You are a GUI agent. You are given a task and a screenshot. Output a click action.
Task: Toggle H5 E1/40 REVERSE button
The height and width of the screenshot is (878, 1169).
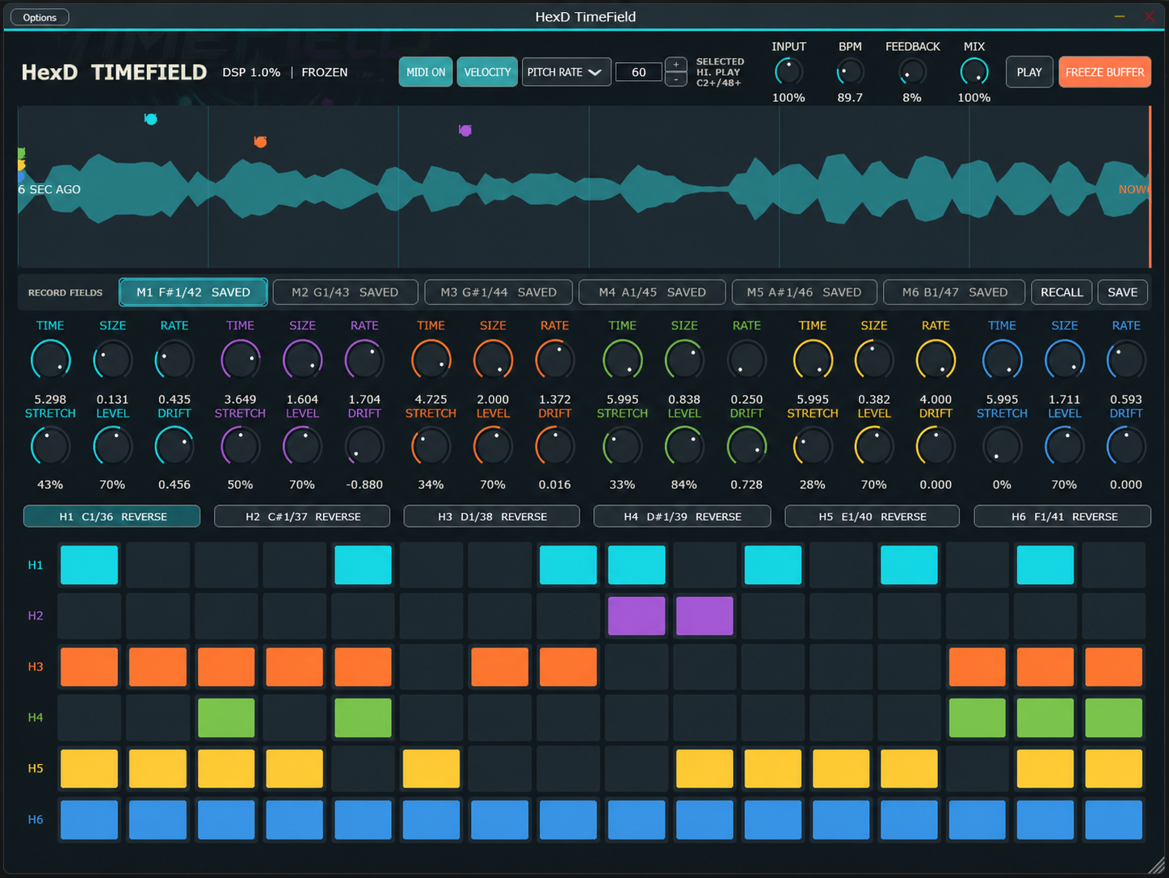873,516
